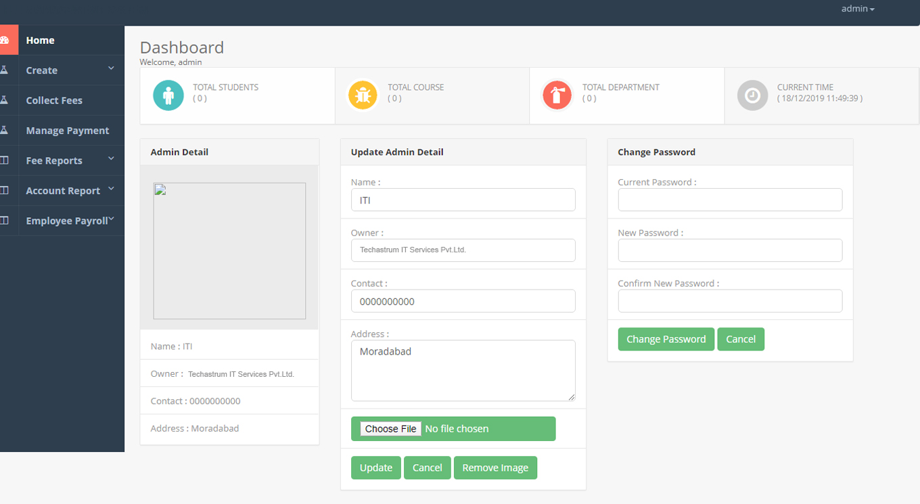
Task: Click the Owner row in Admin Detail
Action: click(229, 373)
